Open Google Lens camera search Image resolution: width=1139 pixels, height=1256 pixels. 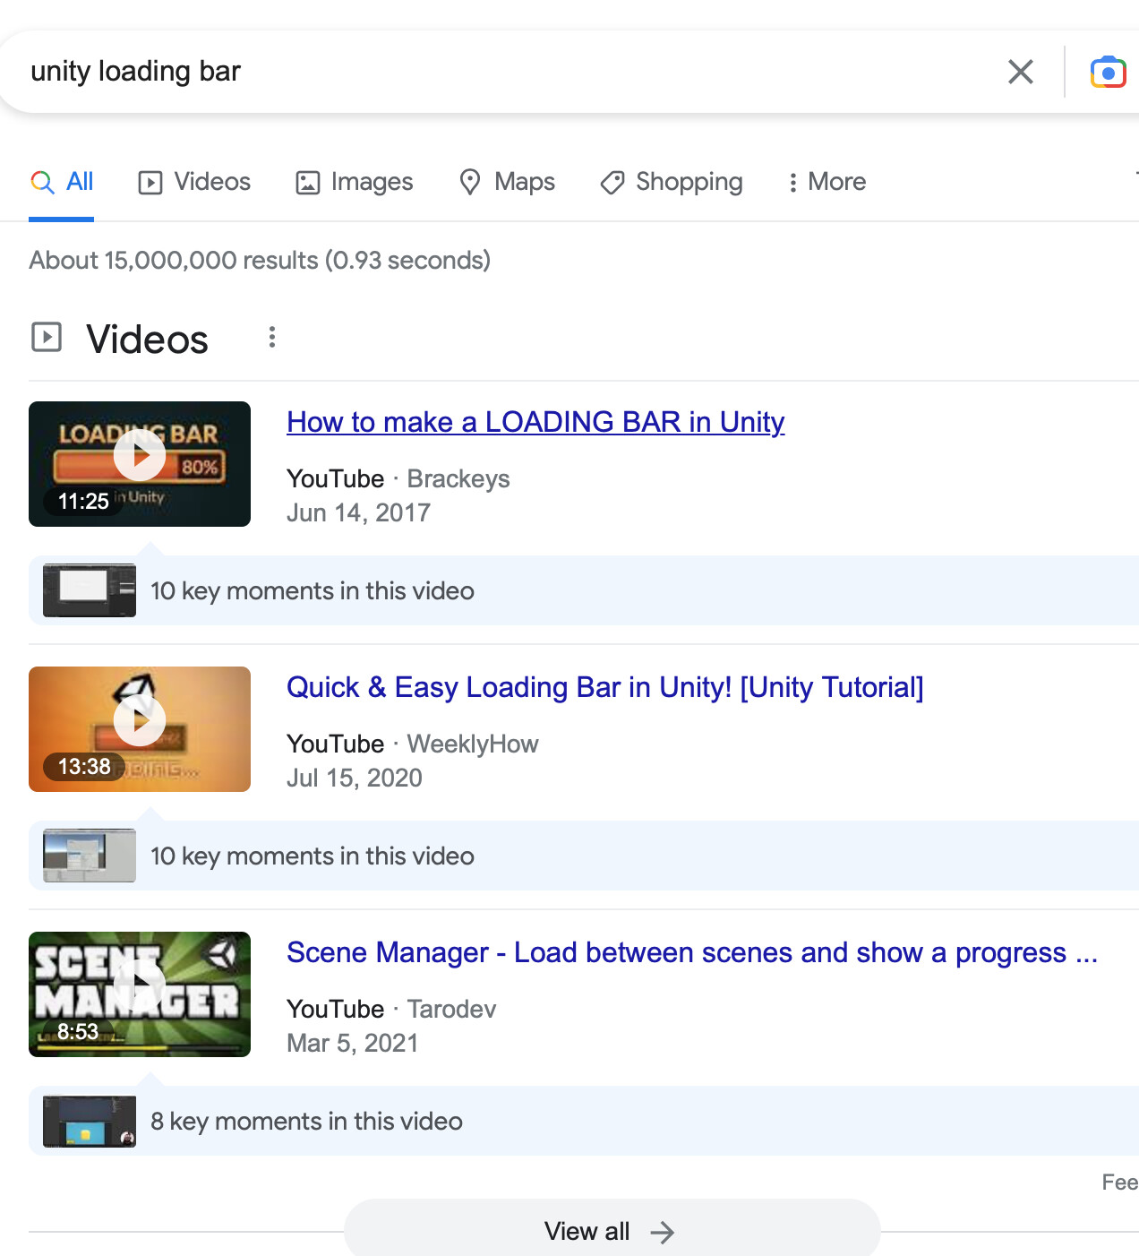(x=1108, y=71)
